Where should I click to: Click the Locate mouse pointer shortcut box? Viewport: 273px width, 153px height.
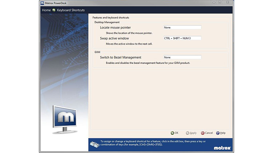coord(182,28)
